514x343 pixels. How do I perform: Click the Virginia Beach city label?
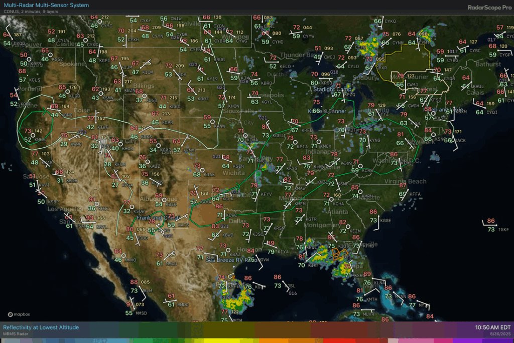coord(405,181)
